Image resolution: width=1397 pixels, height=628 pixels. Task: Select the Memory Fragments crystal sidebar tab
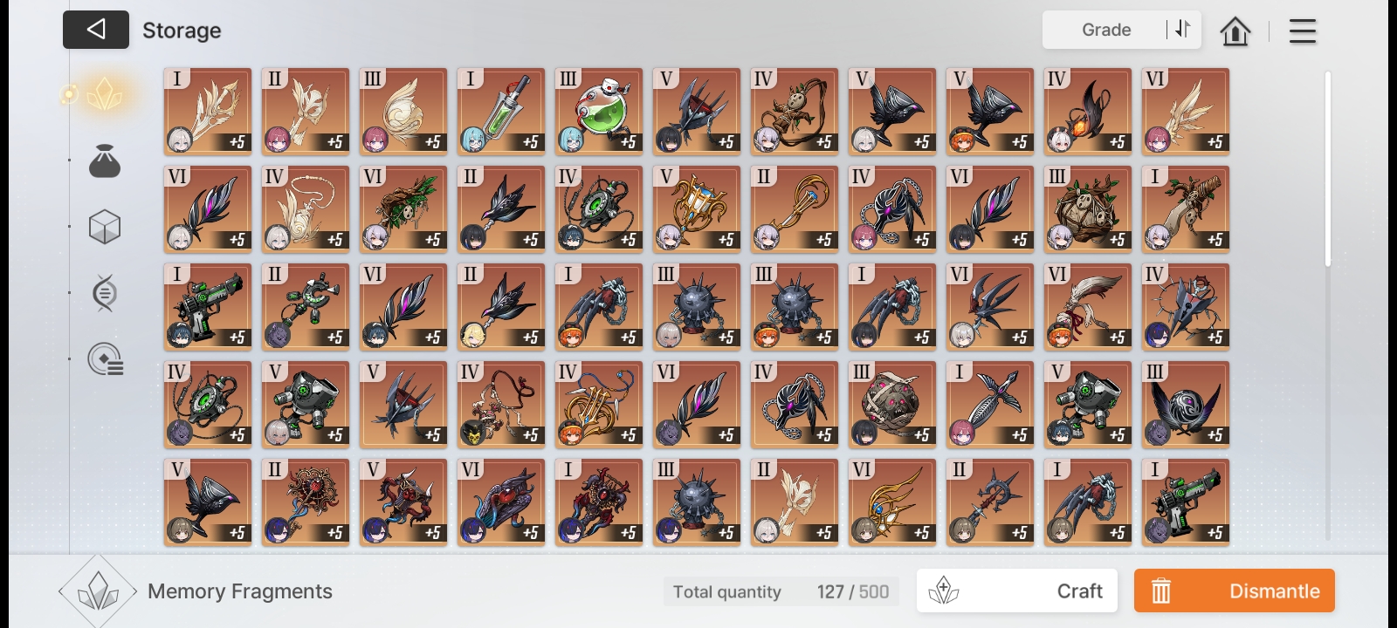click(x=105, y=94)
